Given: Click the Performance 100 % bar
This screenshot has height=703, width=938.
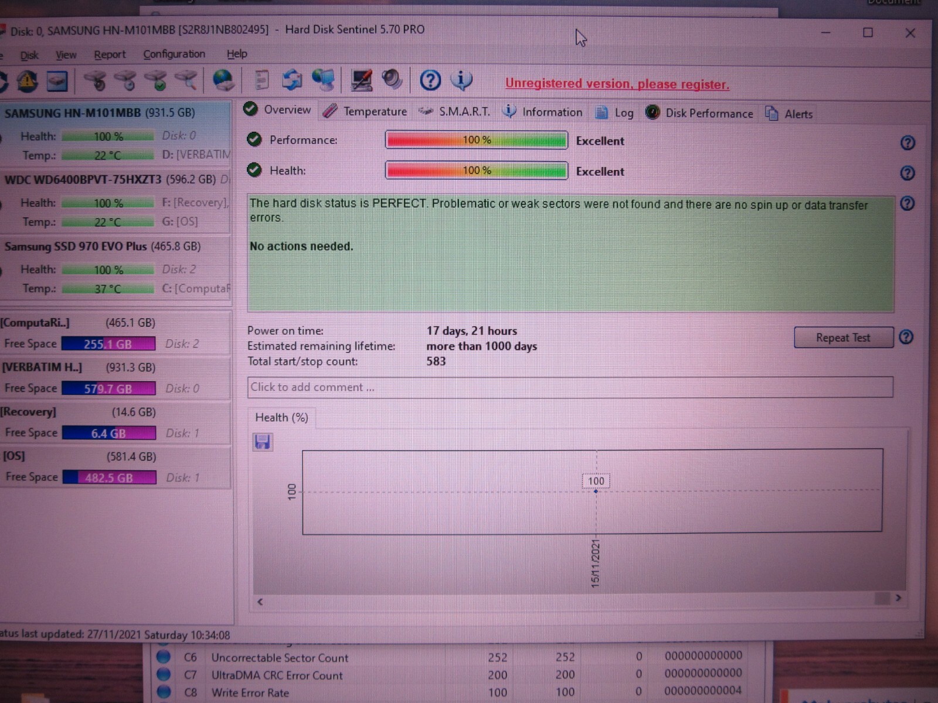Looking at the screenshot, I should pos(476,140).
